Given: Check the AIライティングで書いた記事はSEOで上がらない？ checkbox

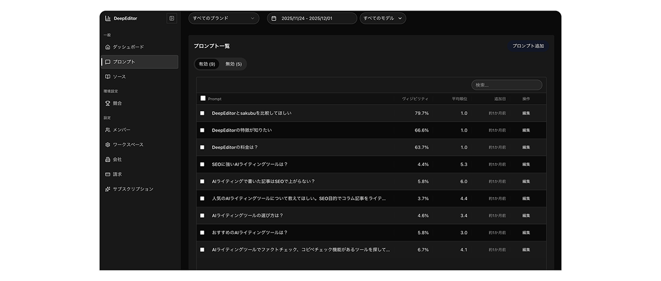Looking at the screenshot, I should tap(202, 181).
